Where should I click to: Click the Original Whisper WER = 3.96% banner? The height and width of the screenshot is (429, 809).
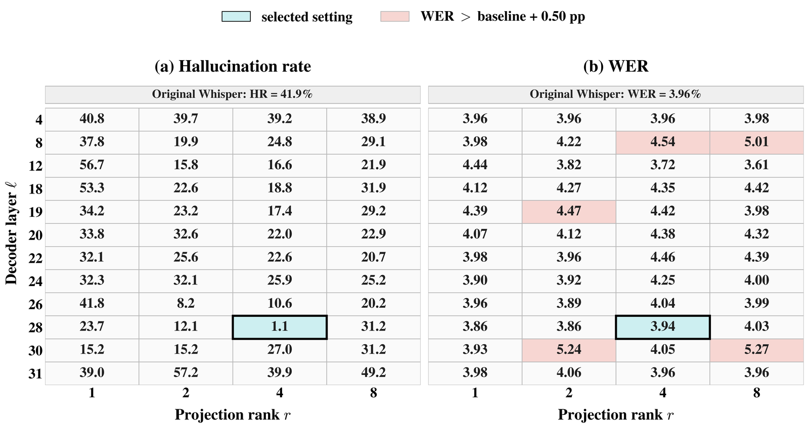[616, 94]
